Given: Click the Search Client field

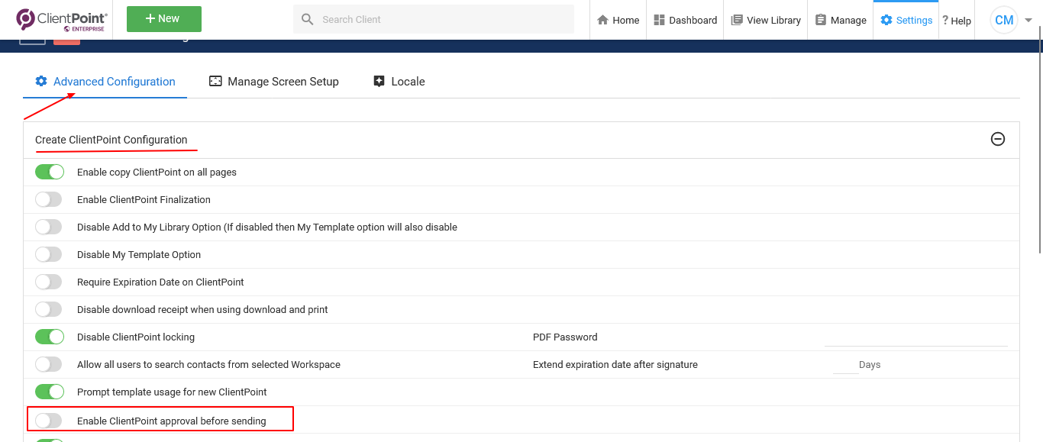Looking at the screenshot, I should pos(434,19).
